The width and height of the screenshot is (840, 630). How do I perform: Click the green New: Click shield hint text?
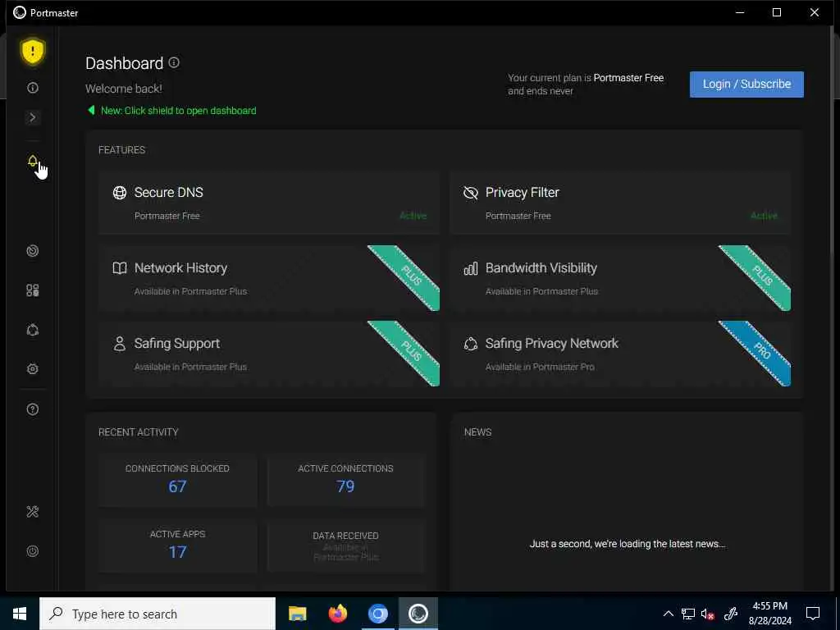point(178,111)
